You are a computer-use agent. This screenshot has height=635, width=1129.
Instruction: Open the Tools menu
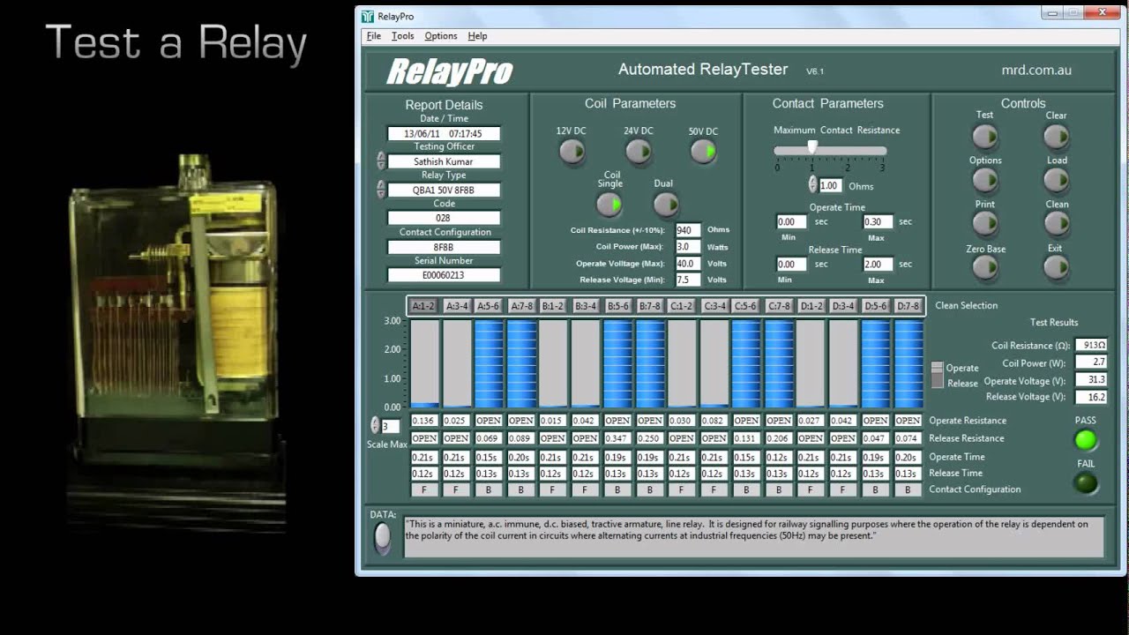click(x=403, y=36)
